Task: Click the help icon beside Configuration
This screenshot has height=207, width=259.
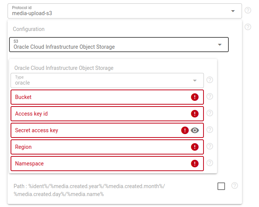Action: 248,27
